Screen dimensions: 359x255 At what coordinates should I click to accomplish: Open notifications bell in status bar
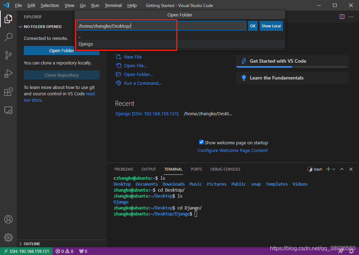(x=351, y=251)
